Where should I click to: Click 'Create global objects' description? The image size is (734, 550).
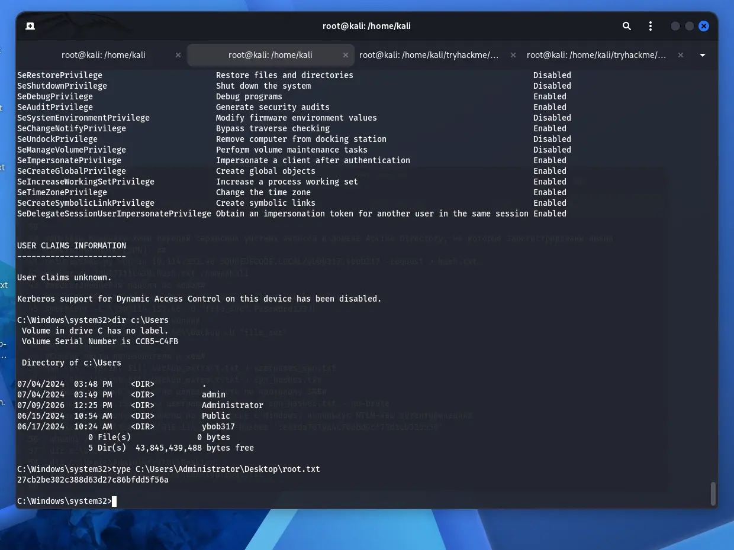coord(266,171)
